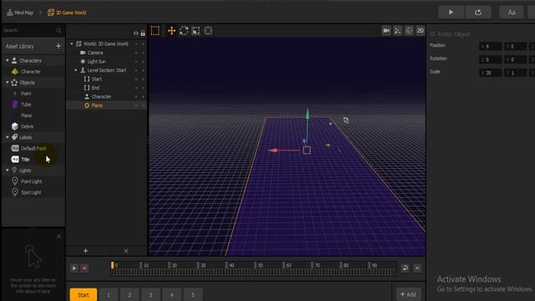The width and height of the screenshot is (535, 301).
Task: Activate the Scale transform tool
Action: pos(196,31)
